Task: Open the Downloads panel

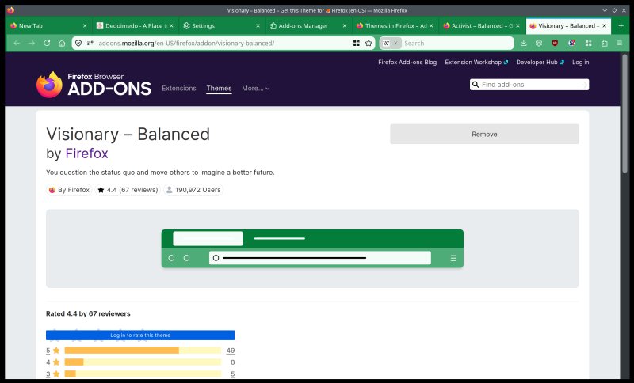Action: 524,44
